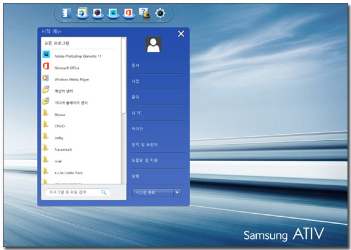Viewport: 351px width, 250px height.
Task: Open 문서 (Documents) in the start menu
Action: tap(157, 65)
